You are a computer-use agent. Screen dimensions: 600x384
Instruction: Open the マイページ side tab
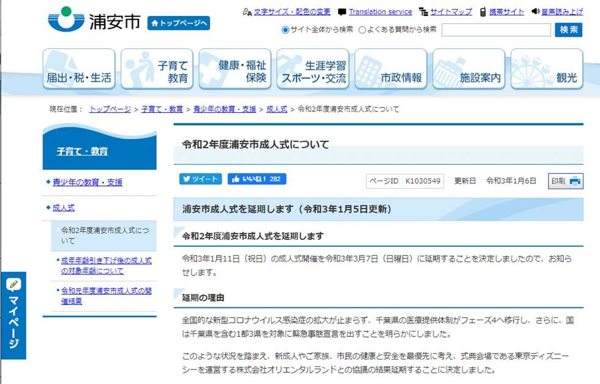click(x=13, y=315)
